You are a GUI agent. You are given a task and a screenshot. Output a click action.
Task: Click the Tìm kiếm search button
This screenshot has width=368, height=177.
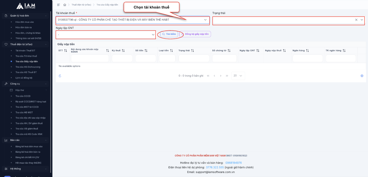[169, 34]
